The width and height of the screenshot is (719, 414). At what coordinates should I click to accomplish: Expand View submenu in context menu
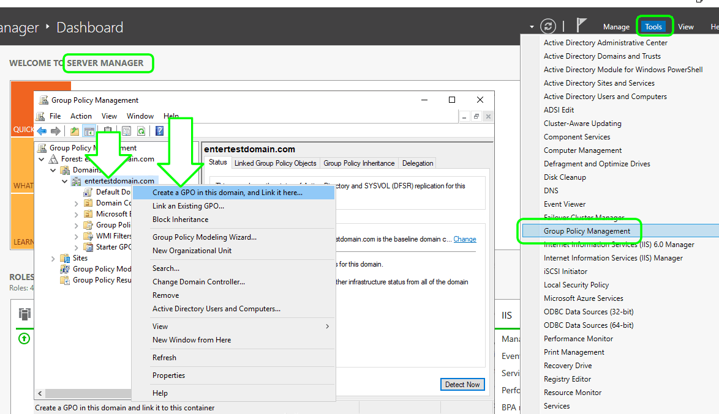pos(327,327)
